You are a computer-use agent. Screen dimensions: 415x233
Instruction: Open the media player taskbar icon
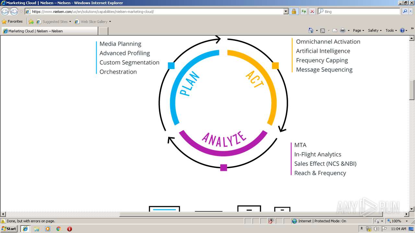48,229
